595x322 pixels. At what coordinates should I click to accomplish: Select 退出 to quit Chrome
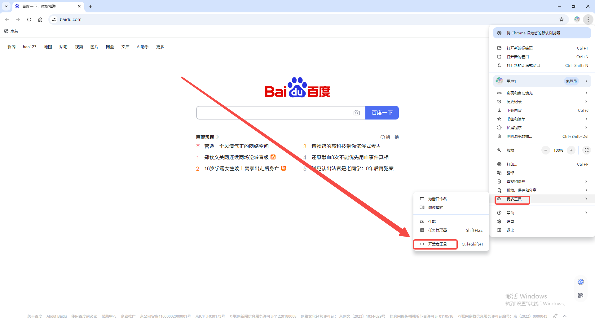542,230
